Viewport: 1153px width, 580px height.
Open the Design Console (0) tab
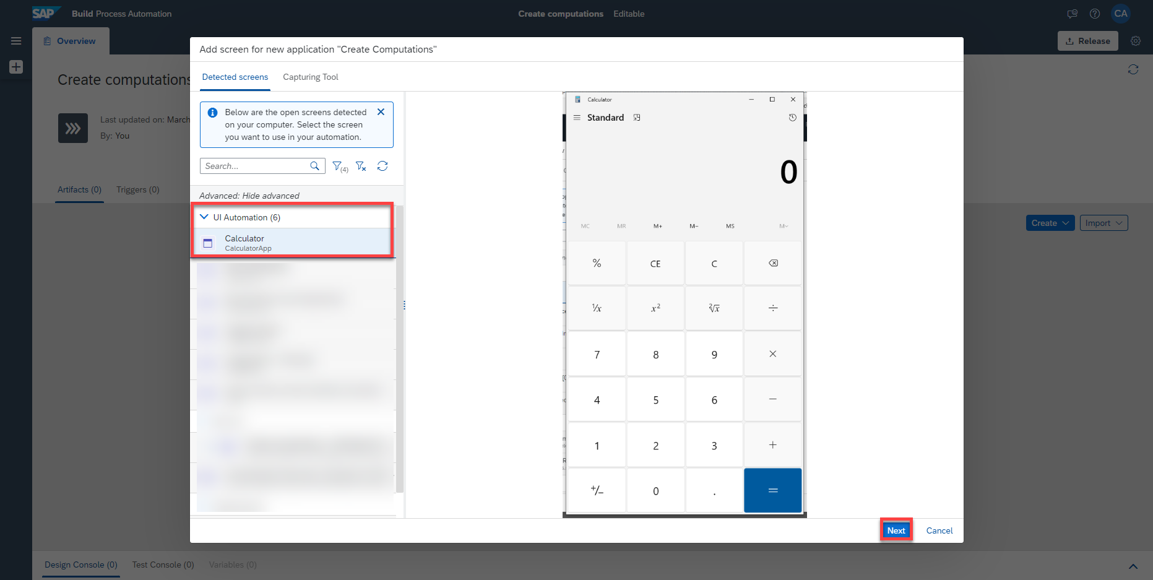(x=81, y=565)
